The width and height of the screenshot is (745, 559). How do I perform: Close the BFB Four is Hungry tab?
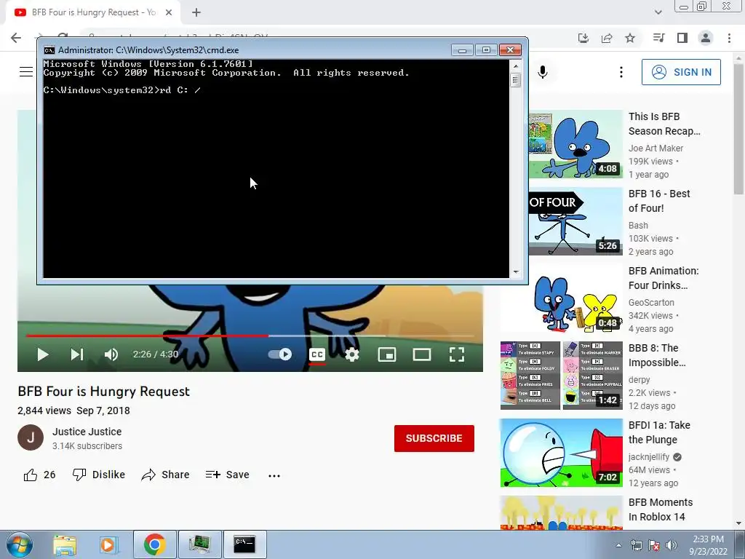[x=169, y=12]
